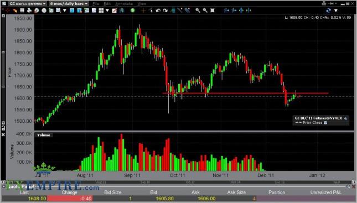Collapse the Quote Panel expander arrow

click(x=4, y=186)
